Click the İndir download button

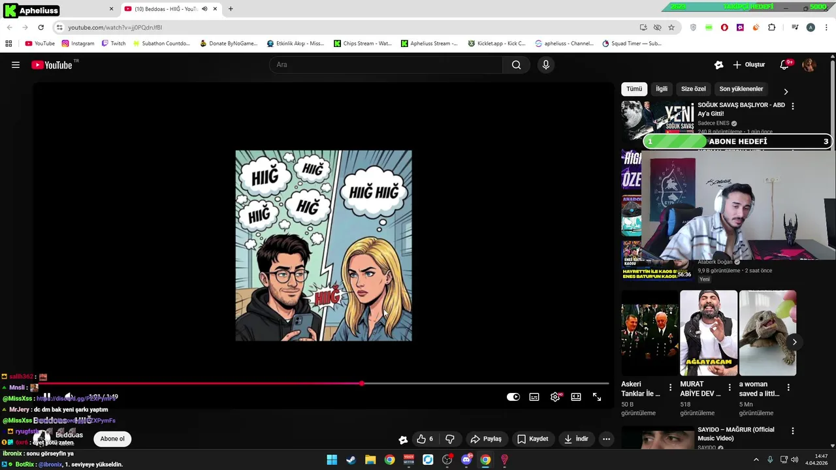[577, 439]
